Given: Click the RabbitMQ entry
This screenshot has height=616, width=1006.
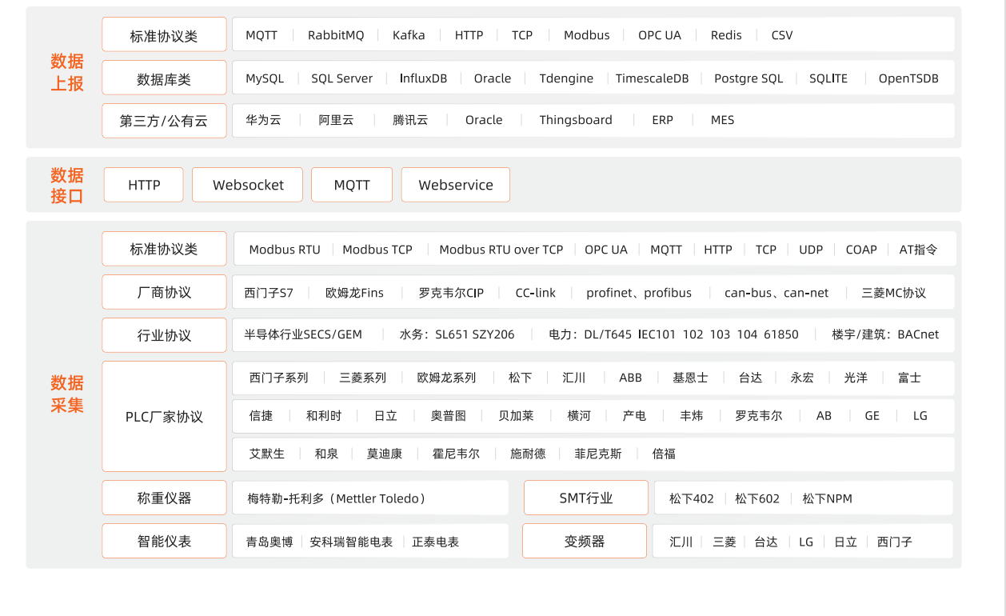Looking at the screenshot, I should [x=336, y=35].
